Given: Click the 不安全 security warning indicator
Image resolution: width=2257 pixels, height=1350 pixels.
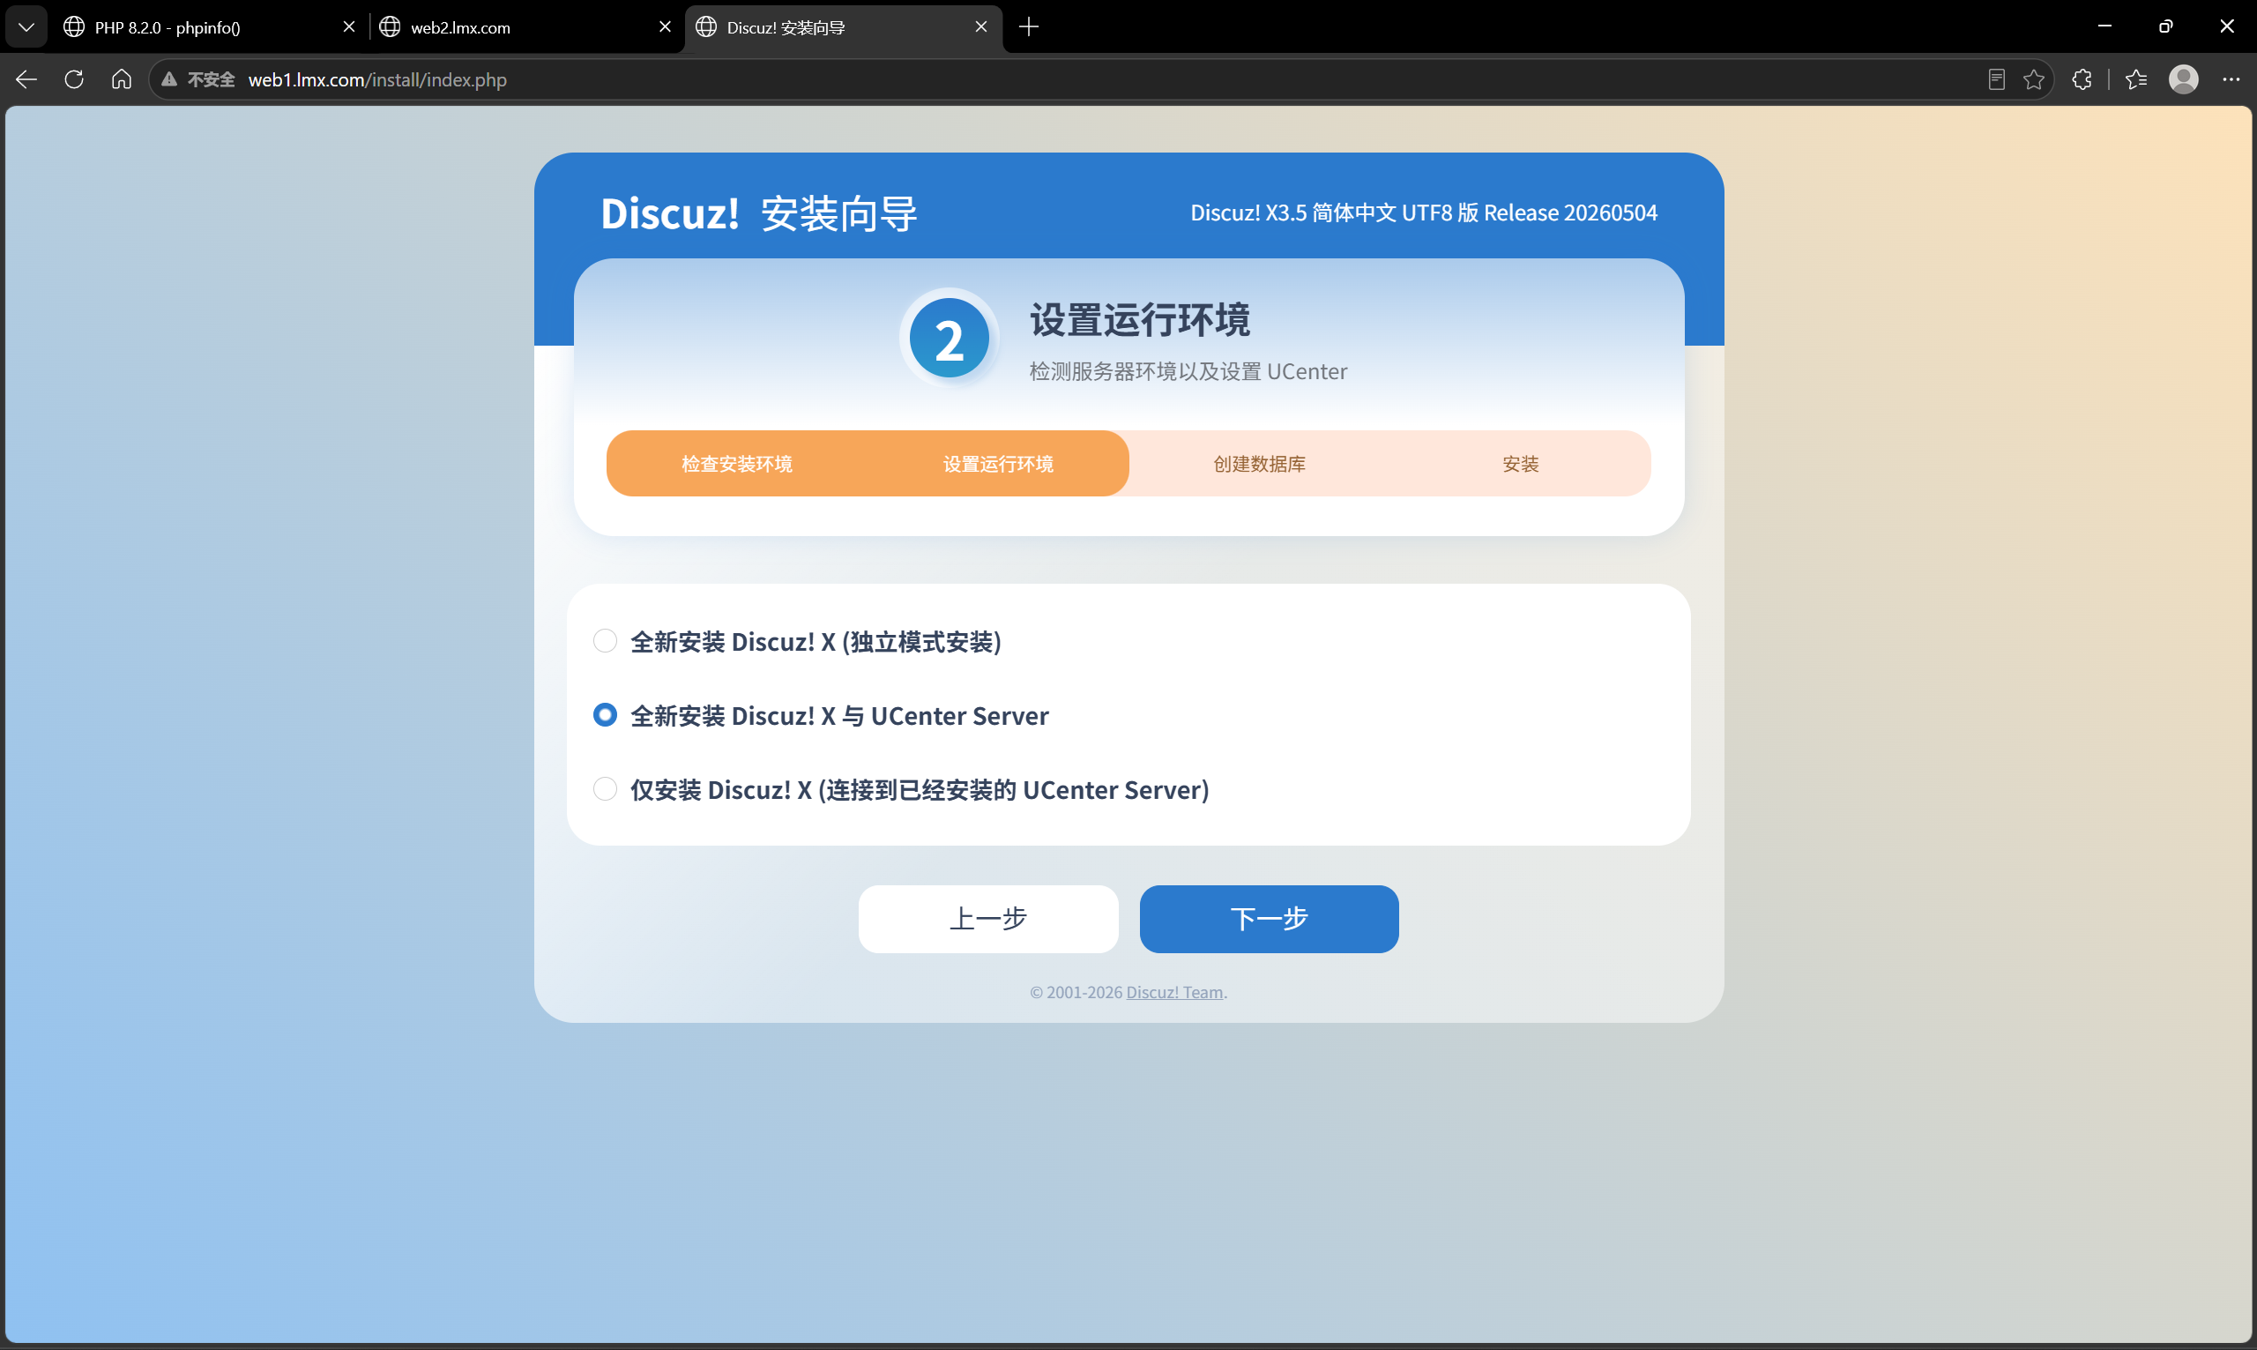Looking at the screenshot, I should click(x=198, y=79).
